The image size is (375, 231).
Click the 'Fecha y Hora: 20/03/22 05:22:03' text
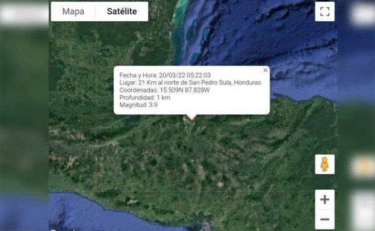click(165, 76)
